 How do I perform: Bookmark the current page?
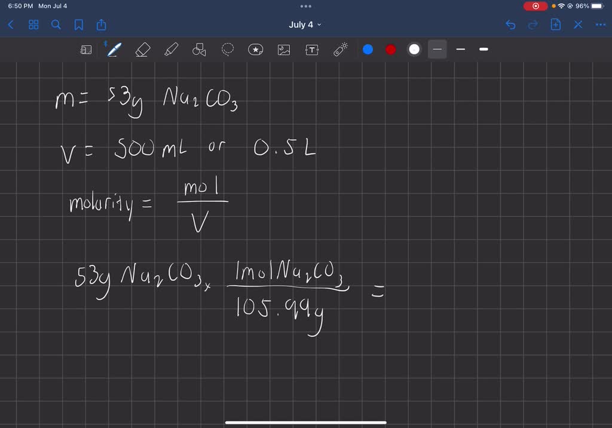[79, 25]
